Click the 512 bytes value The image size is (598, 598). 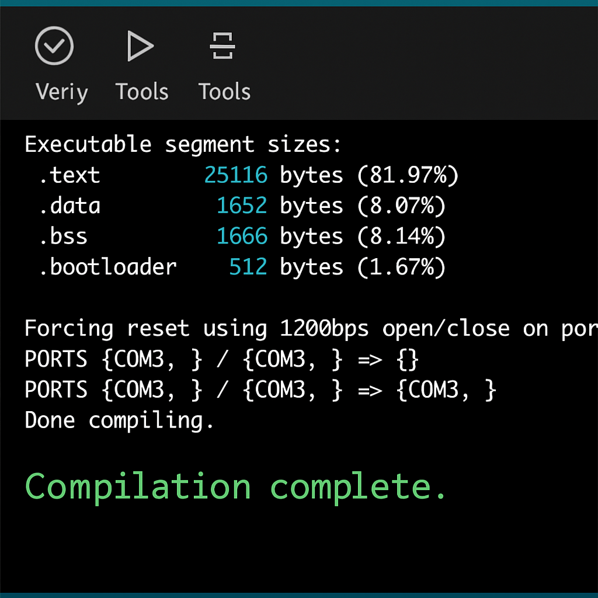(248, 267)
